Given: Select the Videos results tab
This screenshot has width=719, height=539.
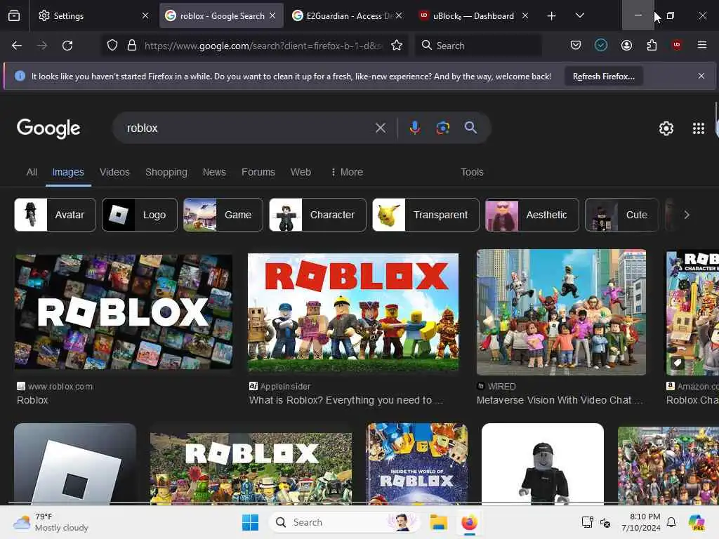Looking at the screenshot, I should pos(114,173).
